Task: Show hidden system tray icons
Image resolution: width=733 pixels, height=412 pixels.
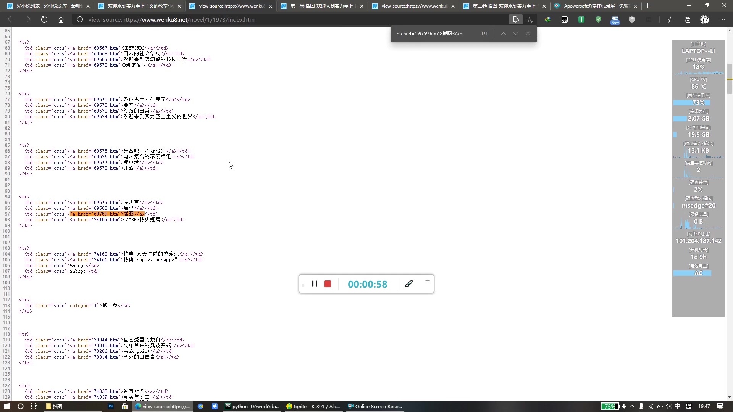Action: (632, 406)
